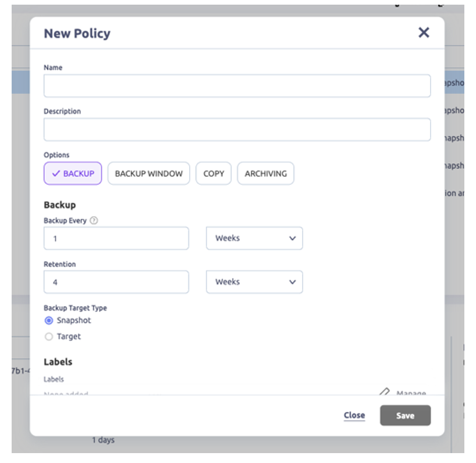Click the Retention number field

pyautogui.click(x=116, y=282)
